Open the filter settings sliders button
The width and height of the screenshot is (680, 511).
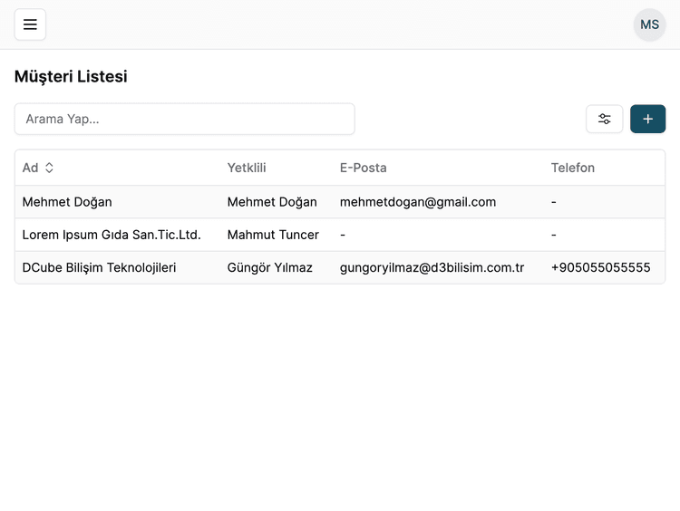click(x=604, y=119)
